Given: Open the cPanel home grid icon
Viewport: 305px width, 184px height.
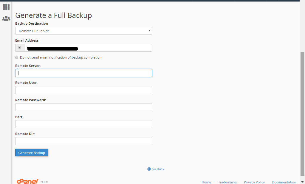Looking at the screenshot, I should point(6,7).
